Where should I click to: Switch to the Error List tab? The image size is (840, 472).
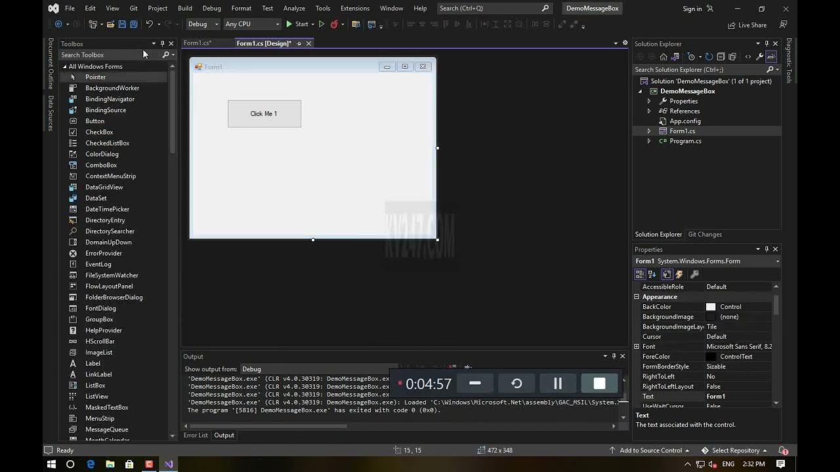pyautogui.click(x=196, y=435)
